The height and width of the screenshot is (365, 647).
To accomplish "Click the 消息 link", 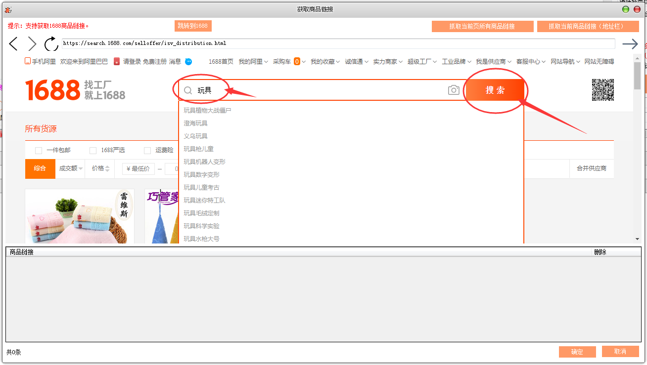I will pos(175,62).
